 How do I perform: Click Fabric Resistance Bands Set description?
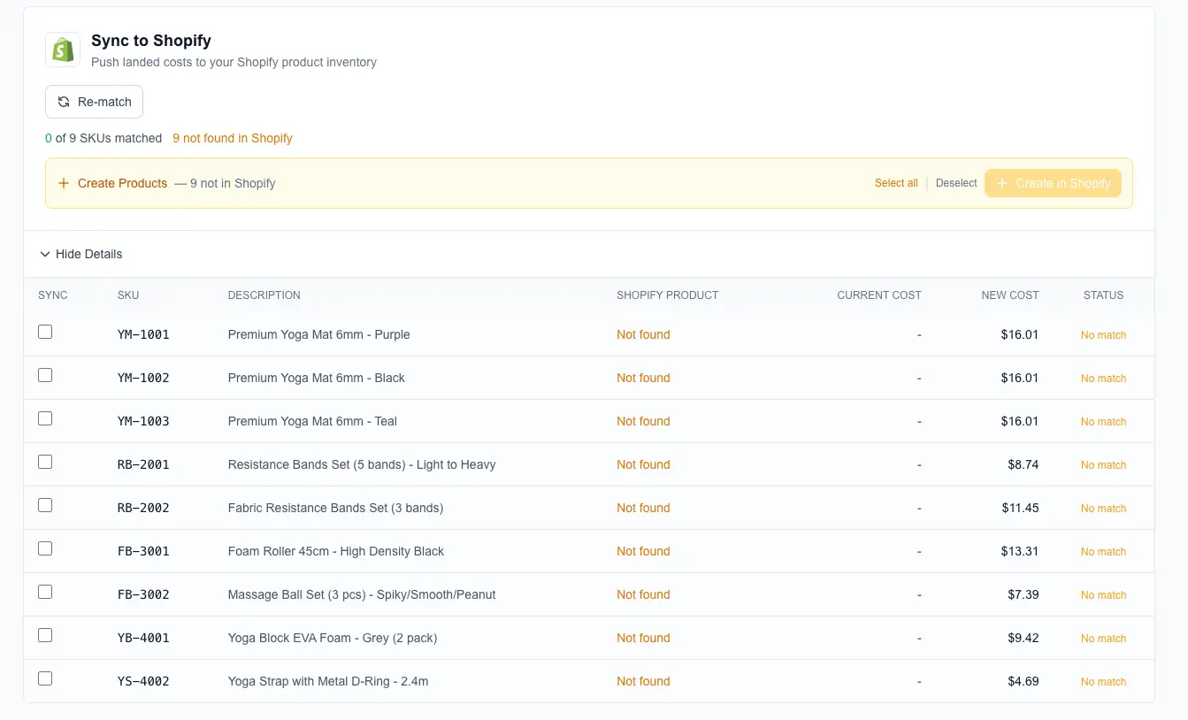pyautogui.click(x=335, y=509)
